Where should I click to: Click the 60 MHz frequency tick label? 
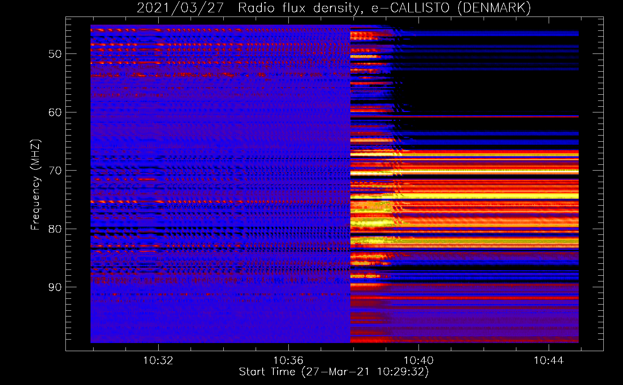click(55, 112)
